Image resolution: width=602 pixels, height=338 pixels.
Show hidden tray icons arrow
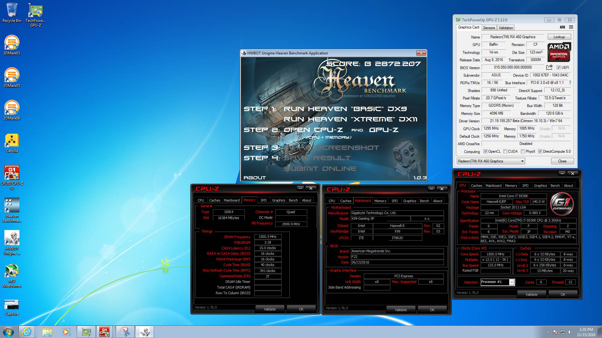coord(547,332)
